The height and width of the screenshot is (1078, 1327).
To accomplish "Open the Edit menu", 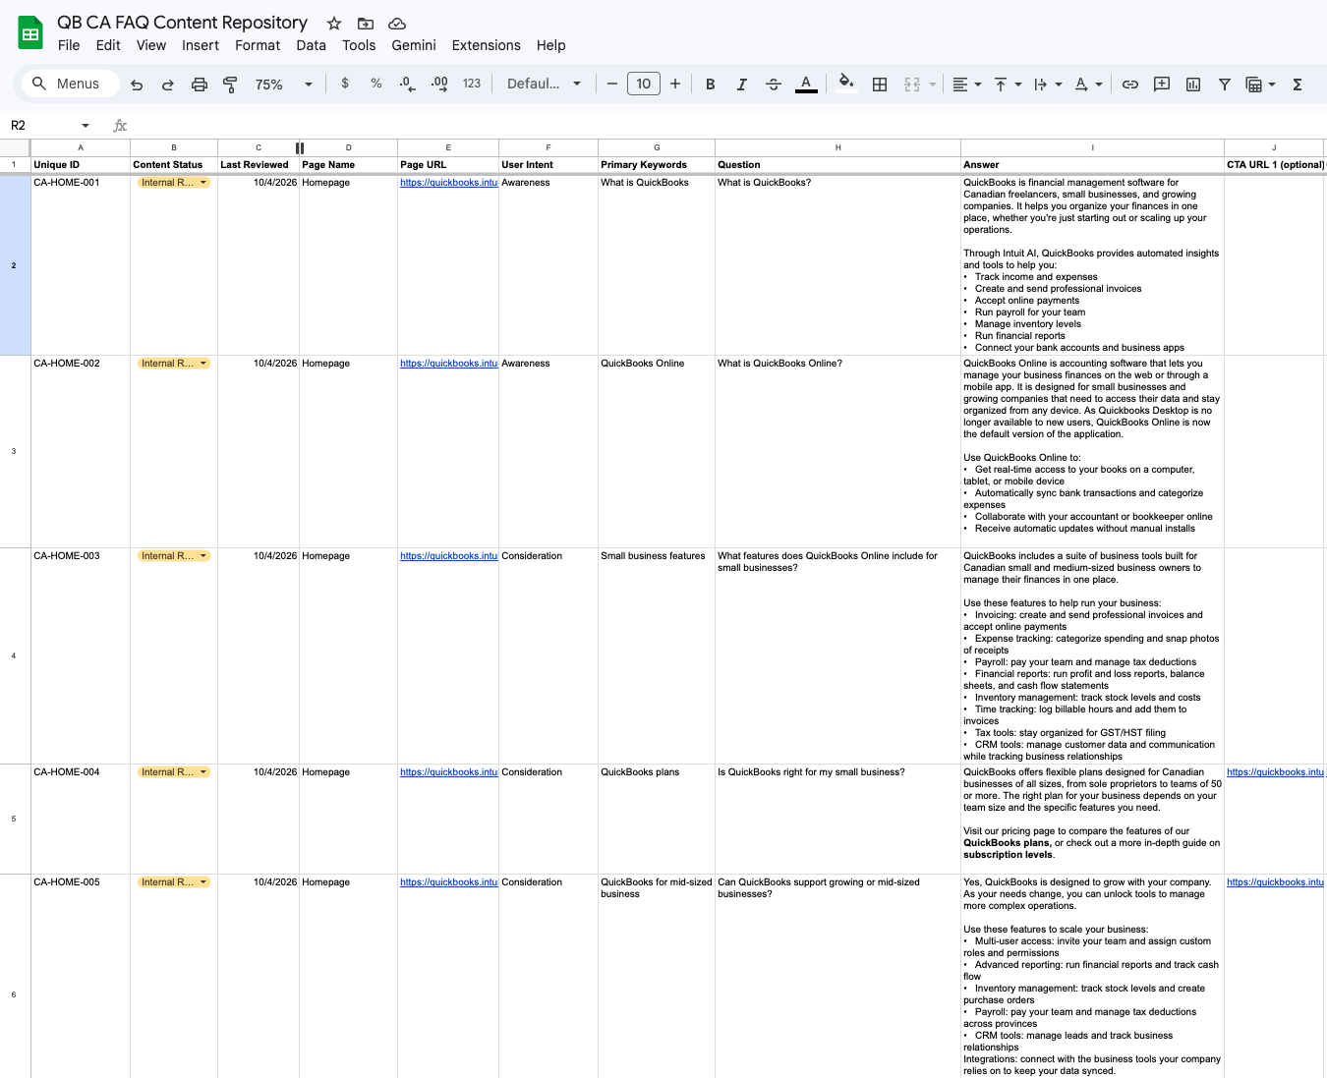I will point(108,45).
